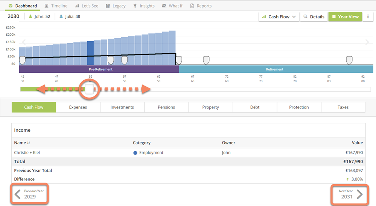Open the three-dot more options menu
The image size is (376, 206).
tap(368, 17)
